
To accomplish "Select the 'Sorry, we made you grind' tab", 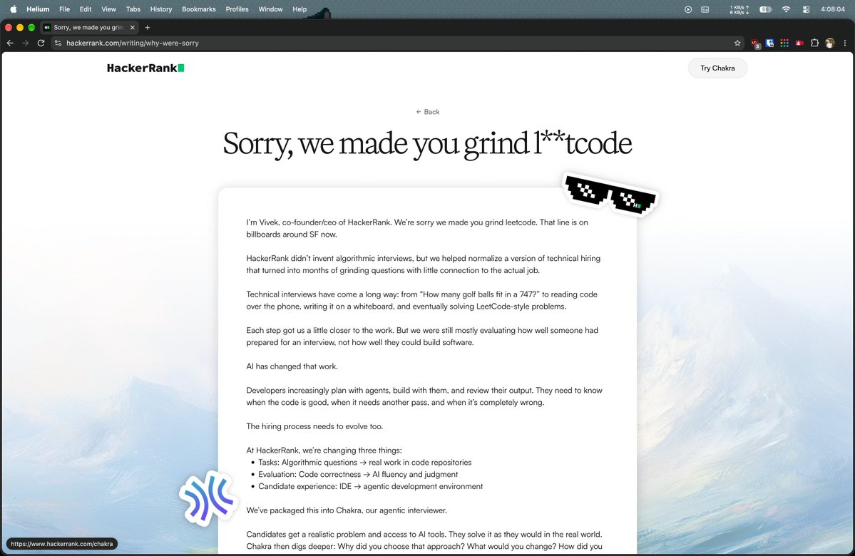I will point(89,27).
